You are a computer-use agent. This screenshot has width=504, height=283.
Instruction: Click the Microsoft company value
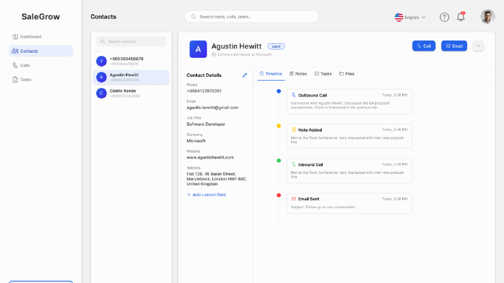tap(196, 141)
